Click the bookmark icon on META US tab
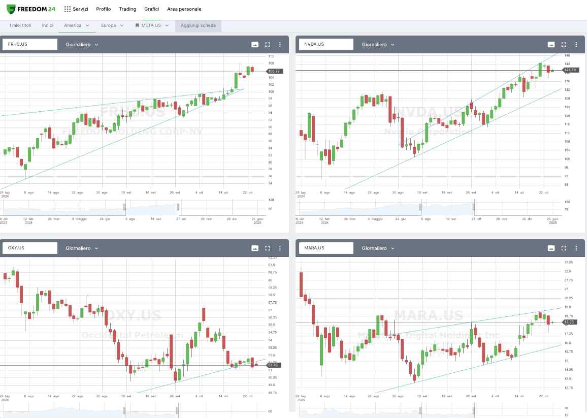The height and width of the screenshot is (418, 587). pyautogui.click(x=137, y=25)
